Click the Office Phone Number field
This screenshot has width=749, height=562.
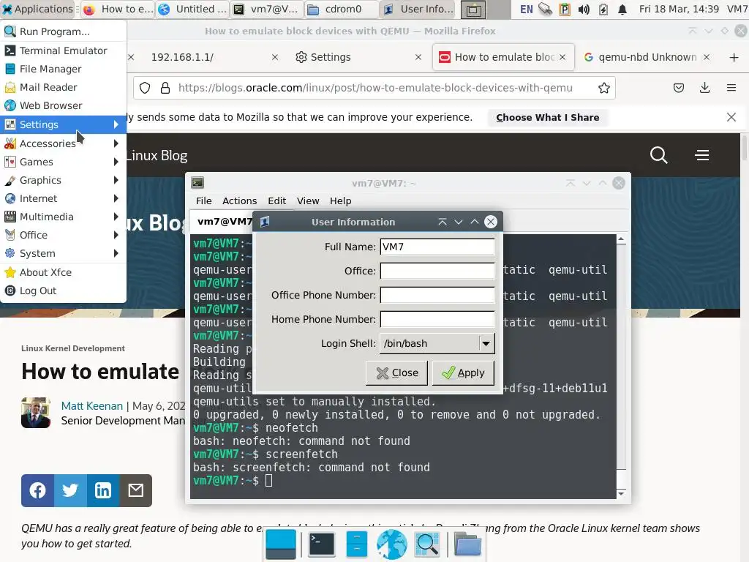[437, 295]
